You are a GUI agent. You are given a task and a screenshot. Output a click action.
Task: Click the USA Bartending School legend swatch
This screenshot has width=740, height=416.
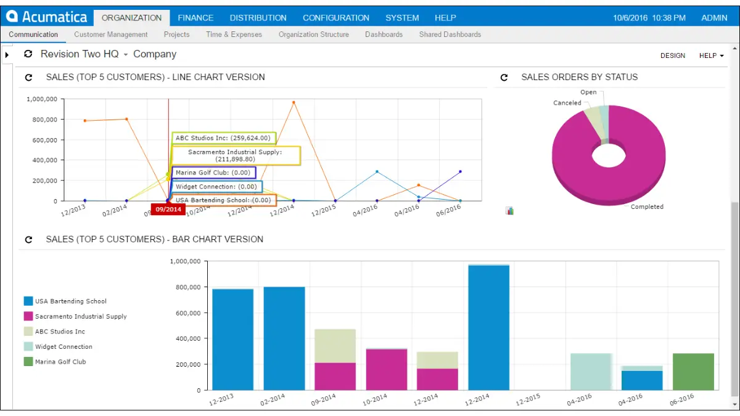[x=28, y=301]
